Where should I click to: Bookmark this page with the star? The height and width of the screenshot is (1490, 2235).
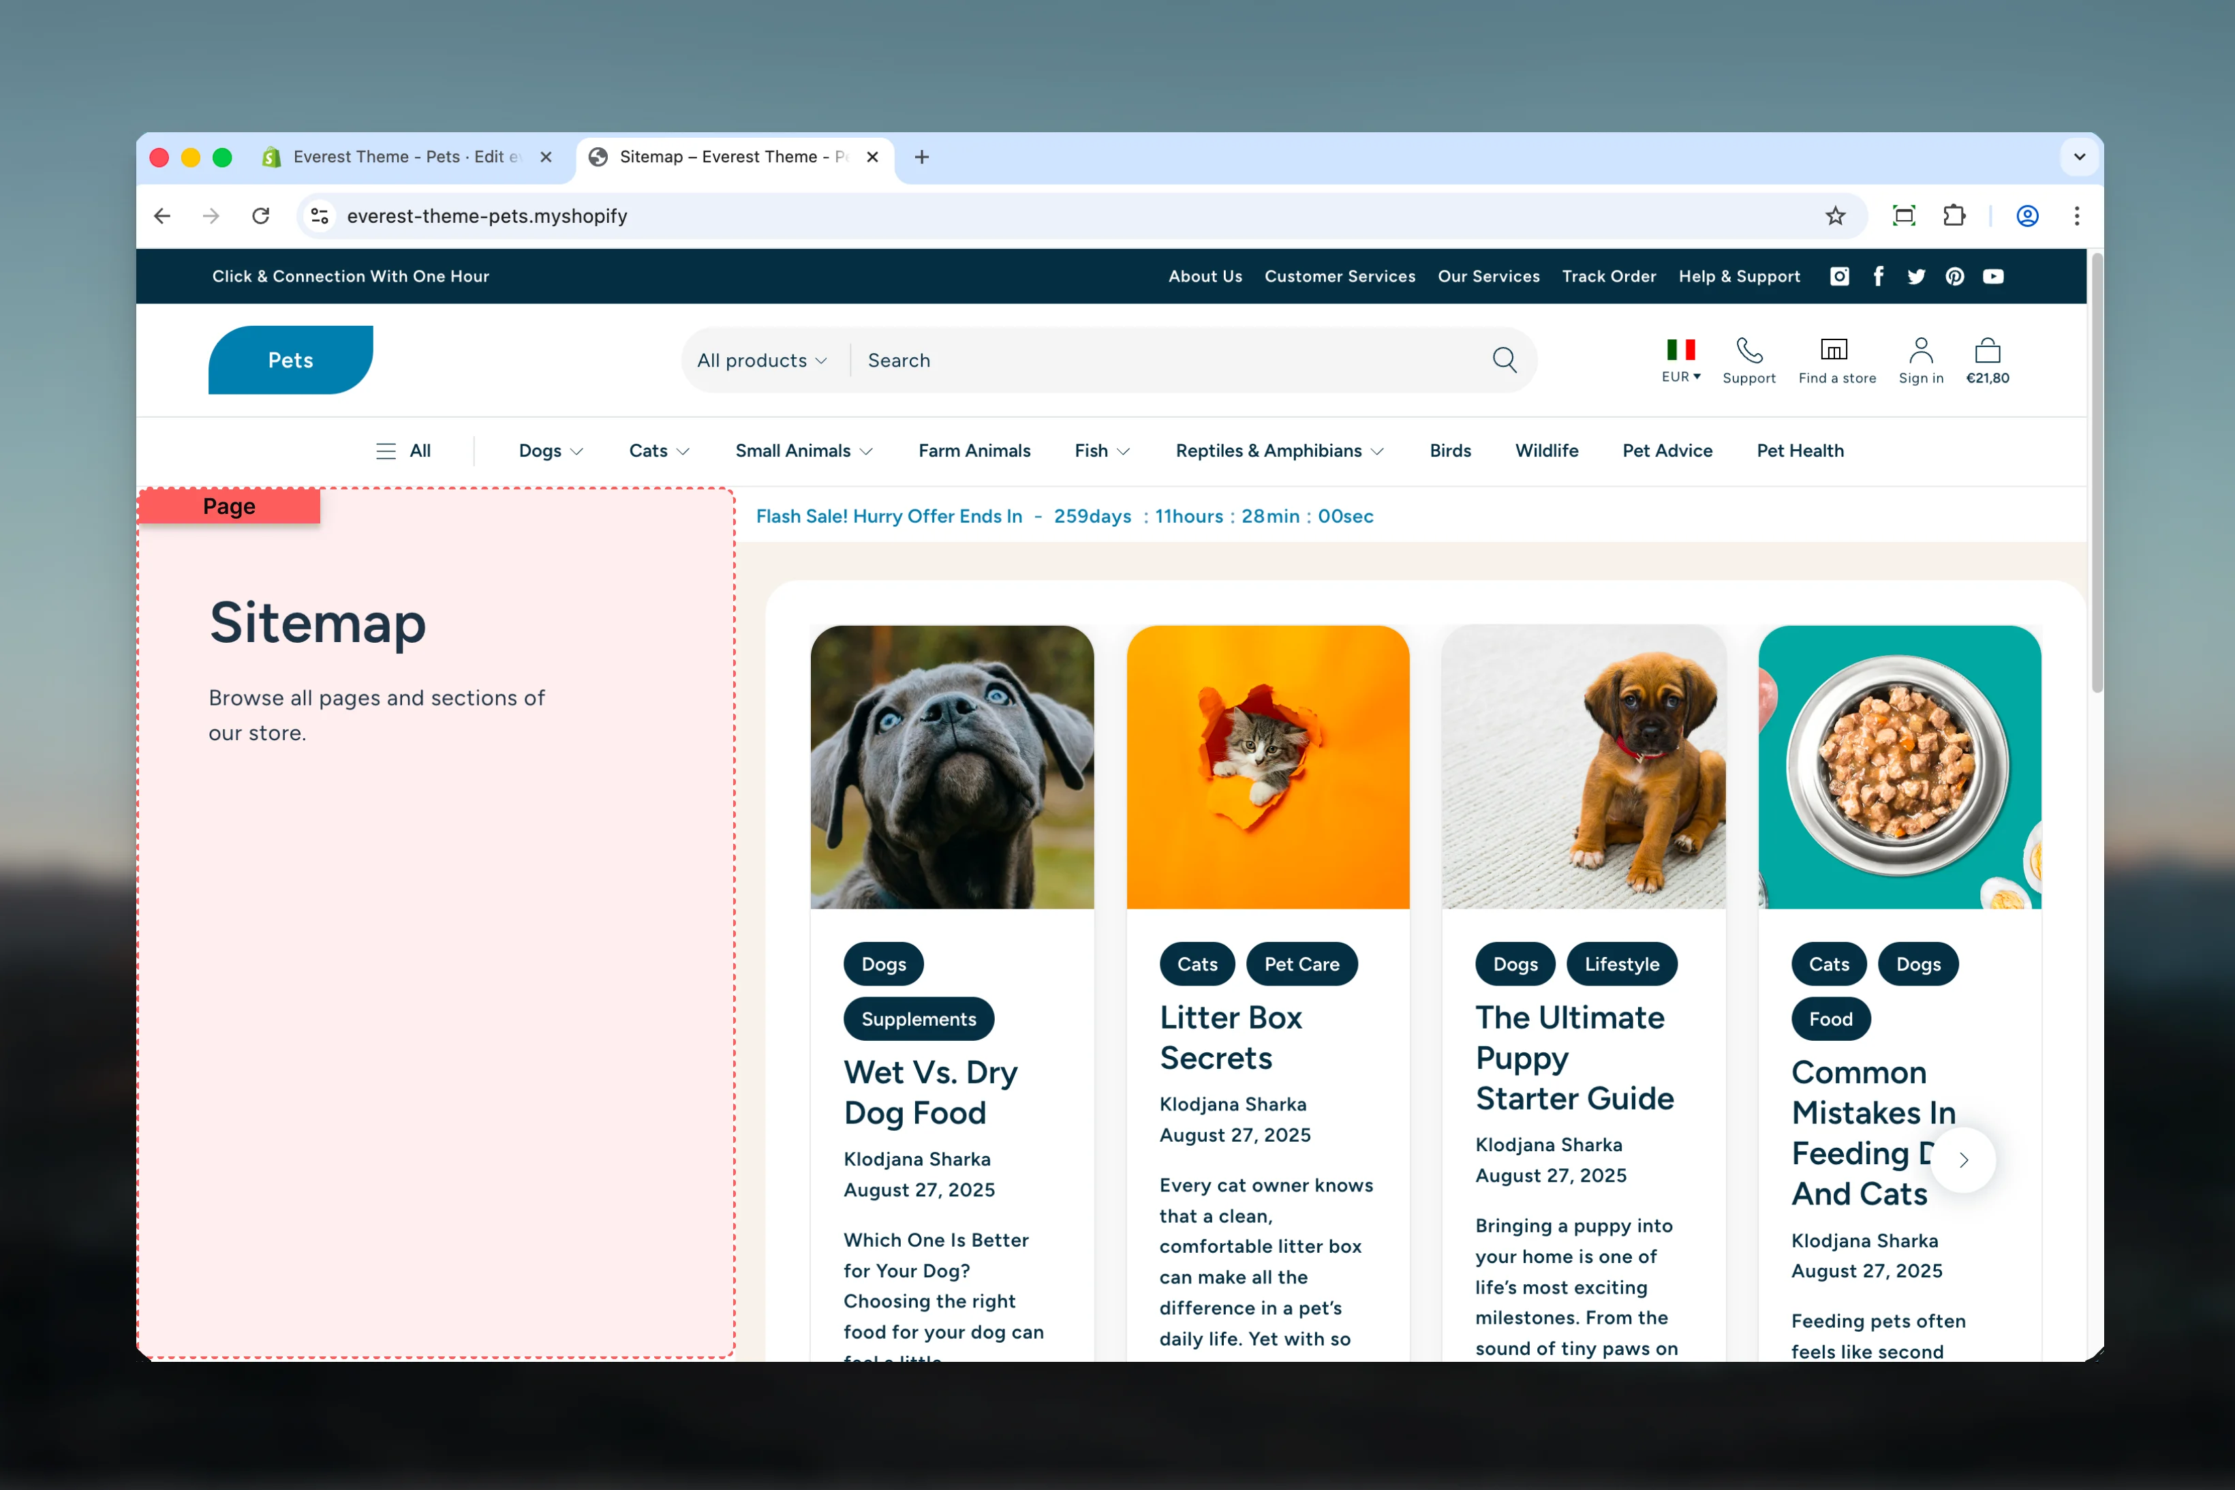click(1834, 215)
